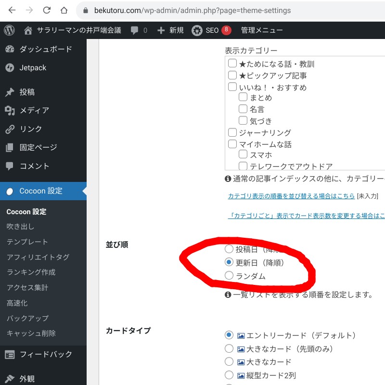
Task: Go to the browser home icon
Action: pos(64,10)
